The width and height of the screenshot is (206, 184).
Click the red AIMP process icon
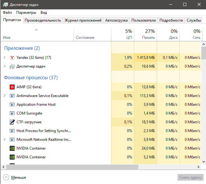click(12, 87)
